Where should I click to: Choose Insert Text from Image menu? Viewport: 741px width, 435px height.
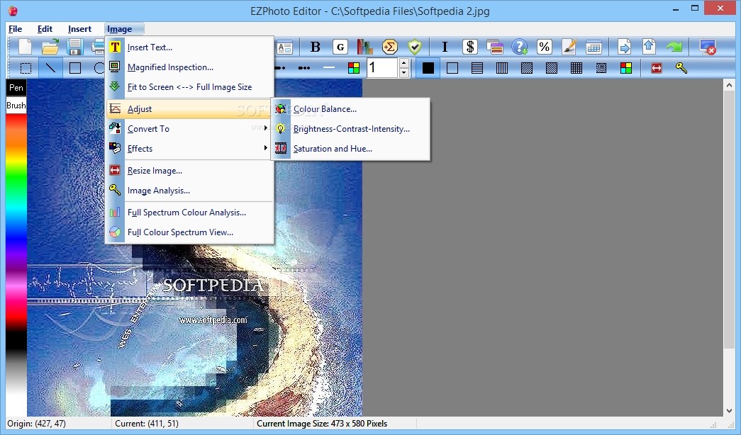189,47
